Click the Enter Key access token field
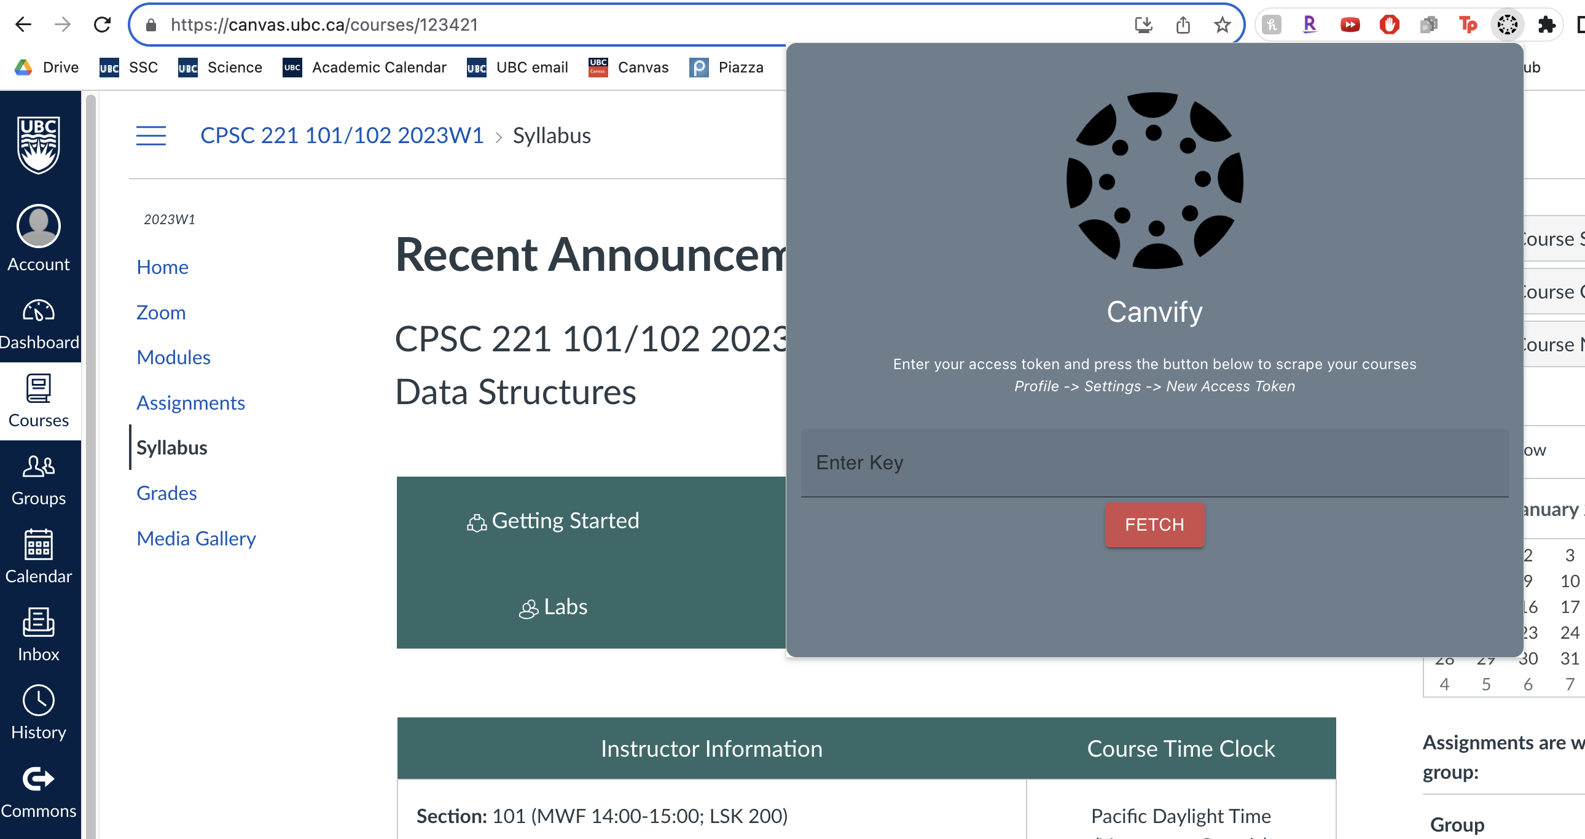This screenshot has height=839, width=1585. coord(1154,462)
